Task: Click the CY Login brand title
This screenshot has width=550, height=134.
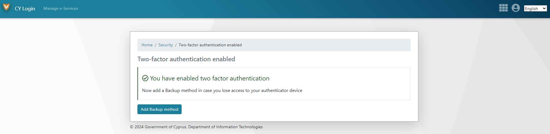Action: [25, 9]
